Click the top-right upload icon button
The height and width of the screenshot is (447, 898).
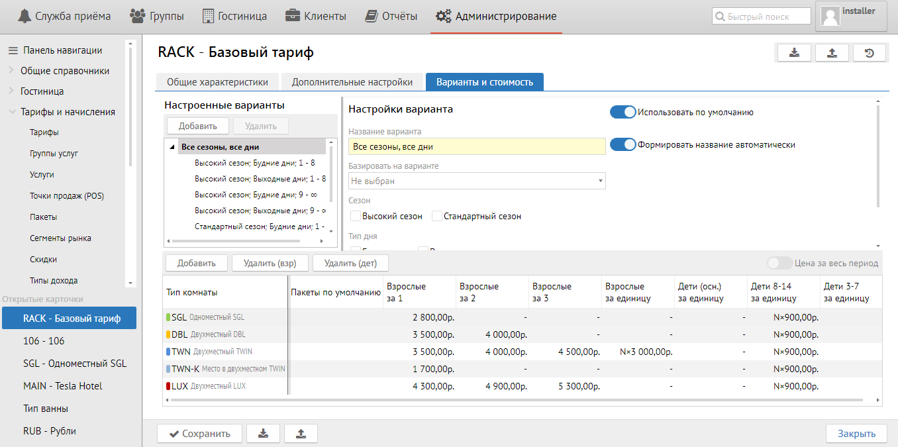click(x=832, y=53)
